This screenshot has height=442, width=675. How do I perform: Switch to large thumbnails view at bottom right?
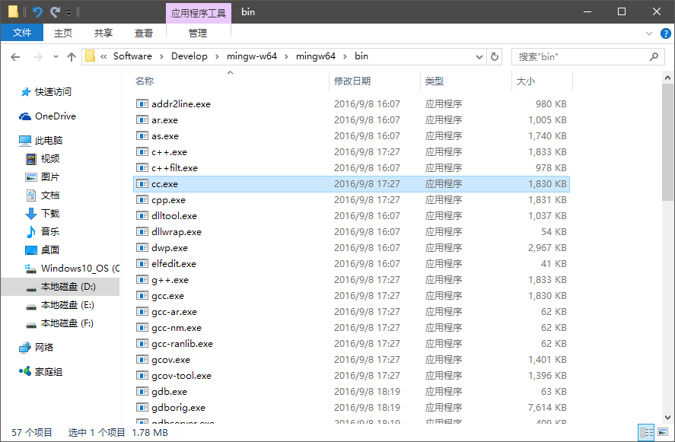664,431
